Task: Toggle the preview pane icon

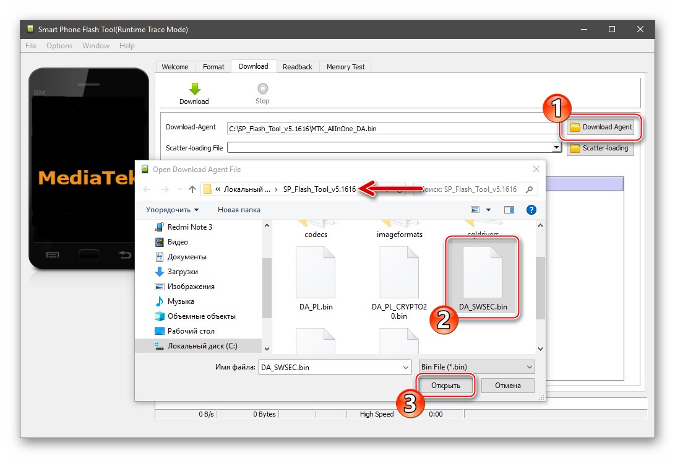Action: tap(509, 210)
